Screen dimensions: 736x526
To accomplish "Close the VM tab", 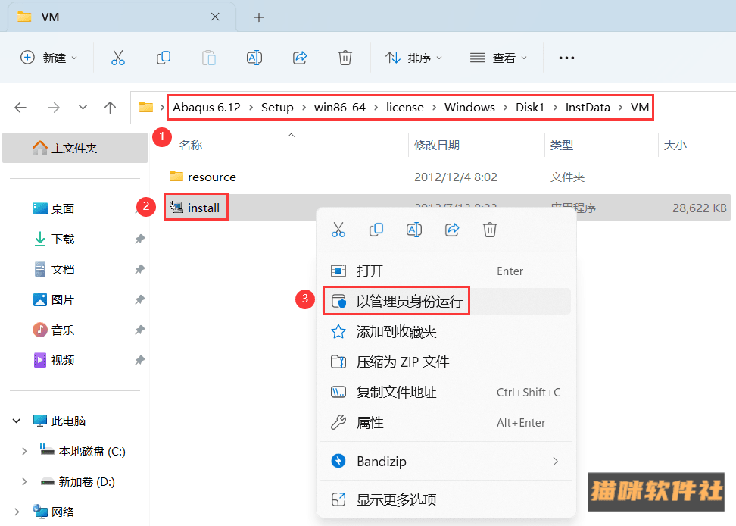I will 215,17.
